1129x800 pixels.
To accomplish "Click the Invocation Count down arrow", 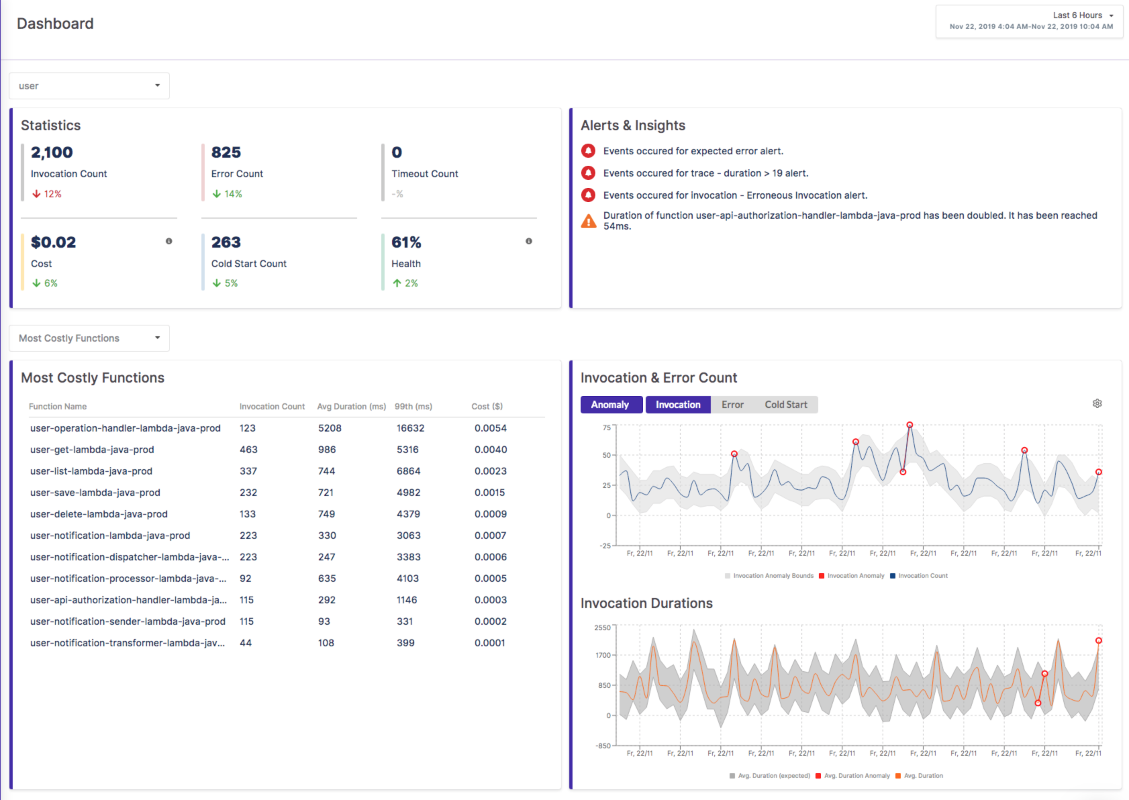I will pyautogui.click(x=36, y=194).
